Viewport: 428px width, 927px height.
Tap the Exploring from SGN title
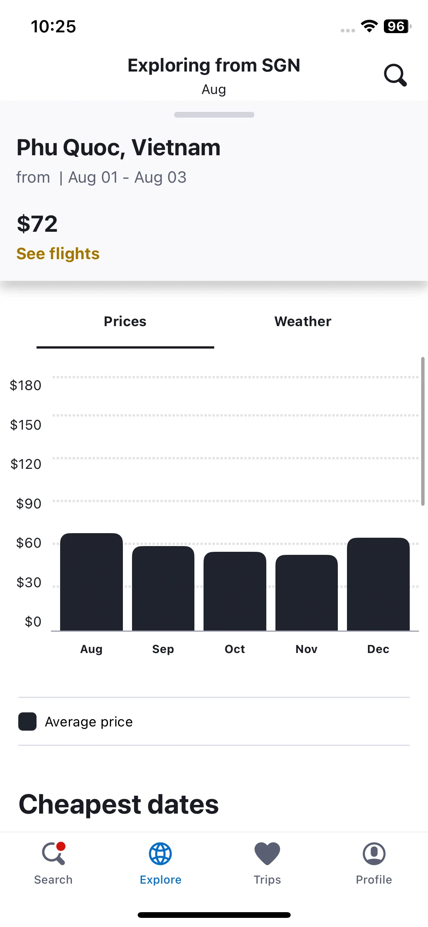click(214, 65)
